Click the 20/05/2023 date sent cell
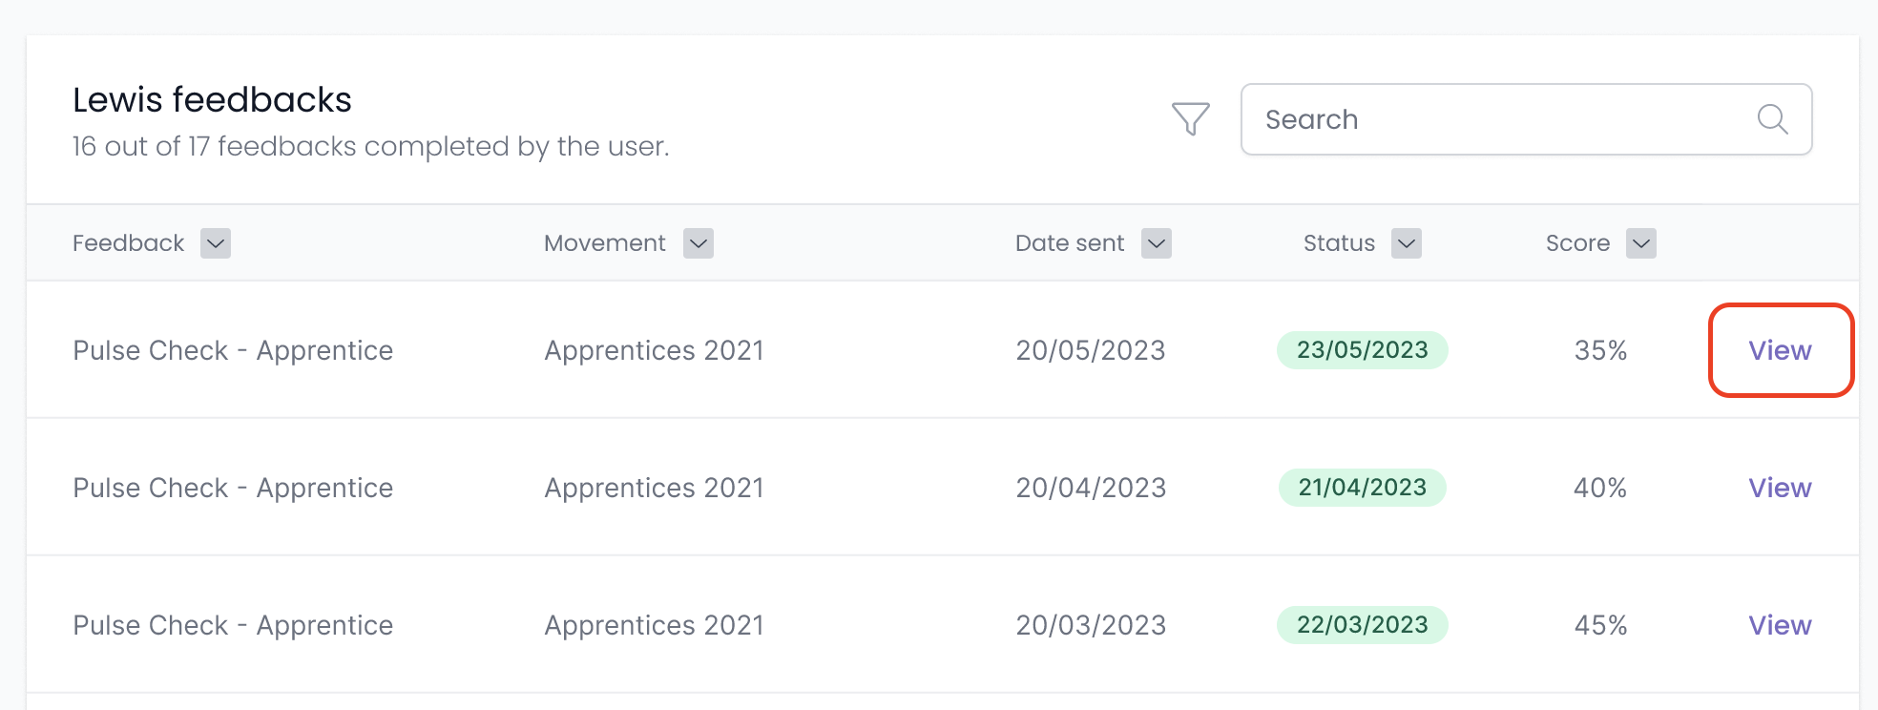This screenshot has height=710, width=1878. click(1091, 350)
